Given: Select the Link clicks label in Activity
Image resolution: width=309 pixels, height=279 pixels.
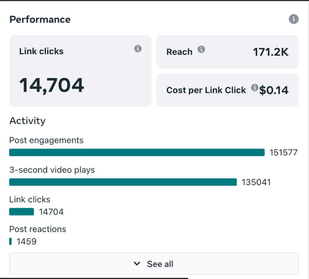Looking at the screenshot, I should coord(30,199).
